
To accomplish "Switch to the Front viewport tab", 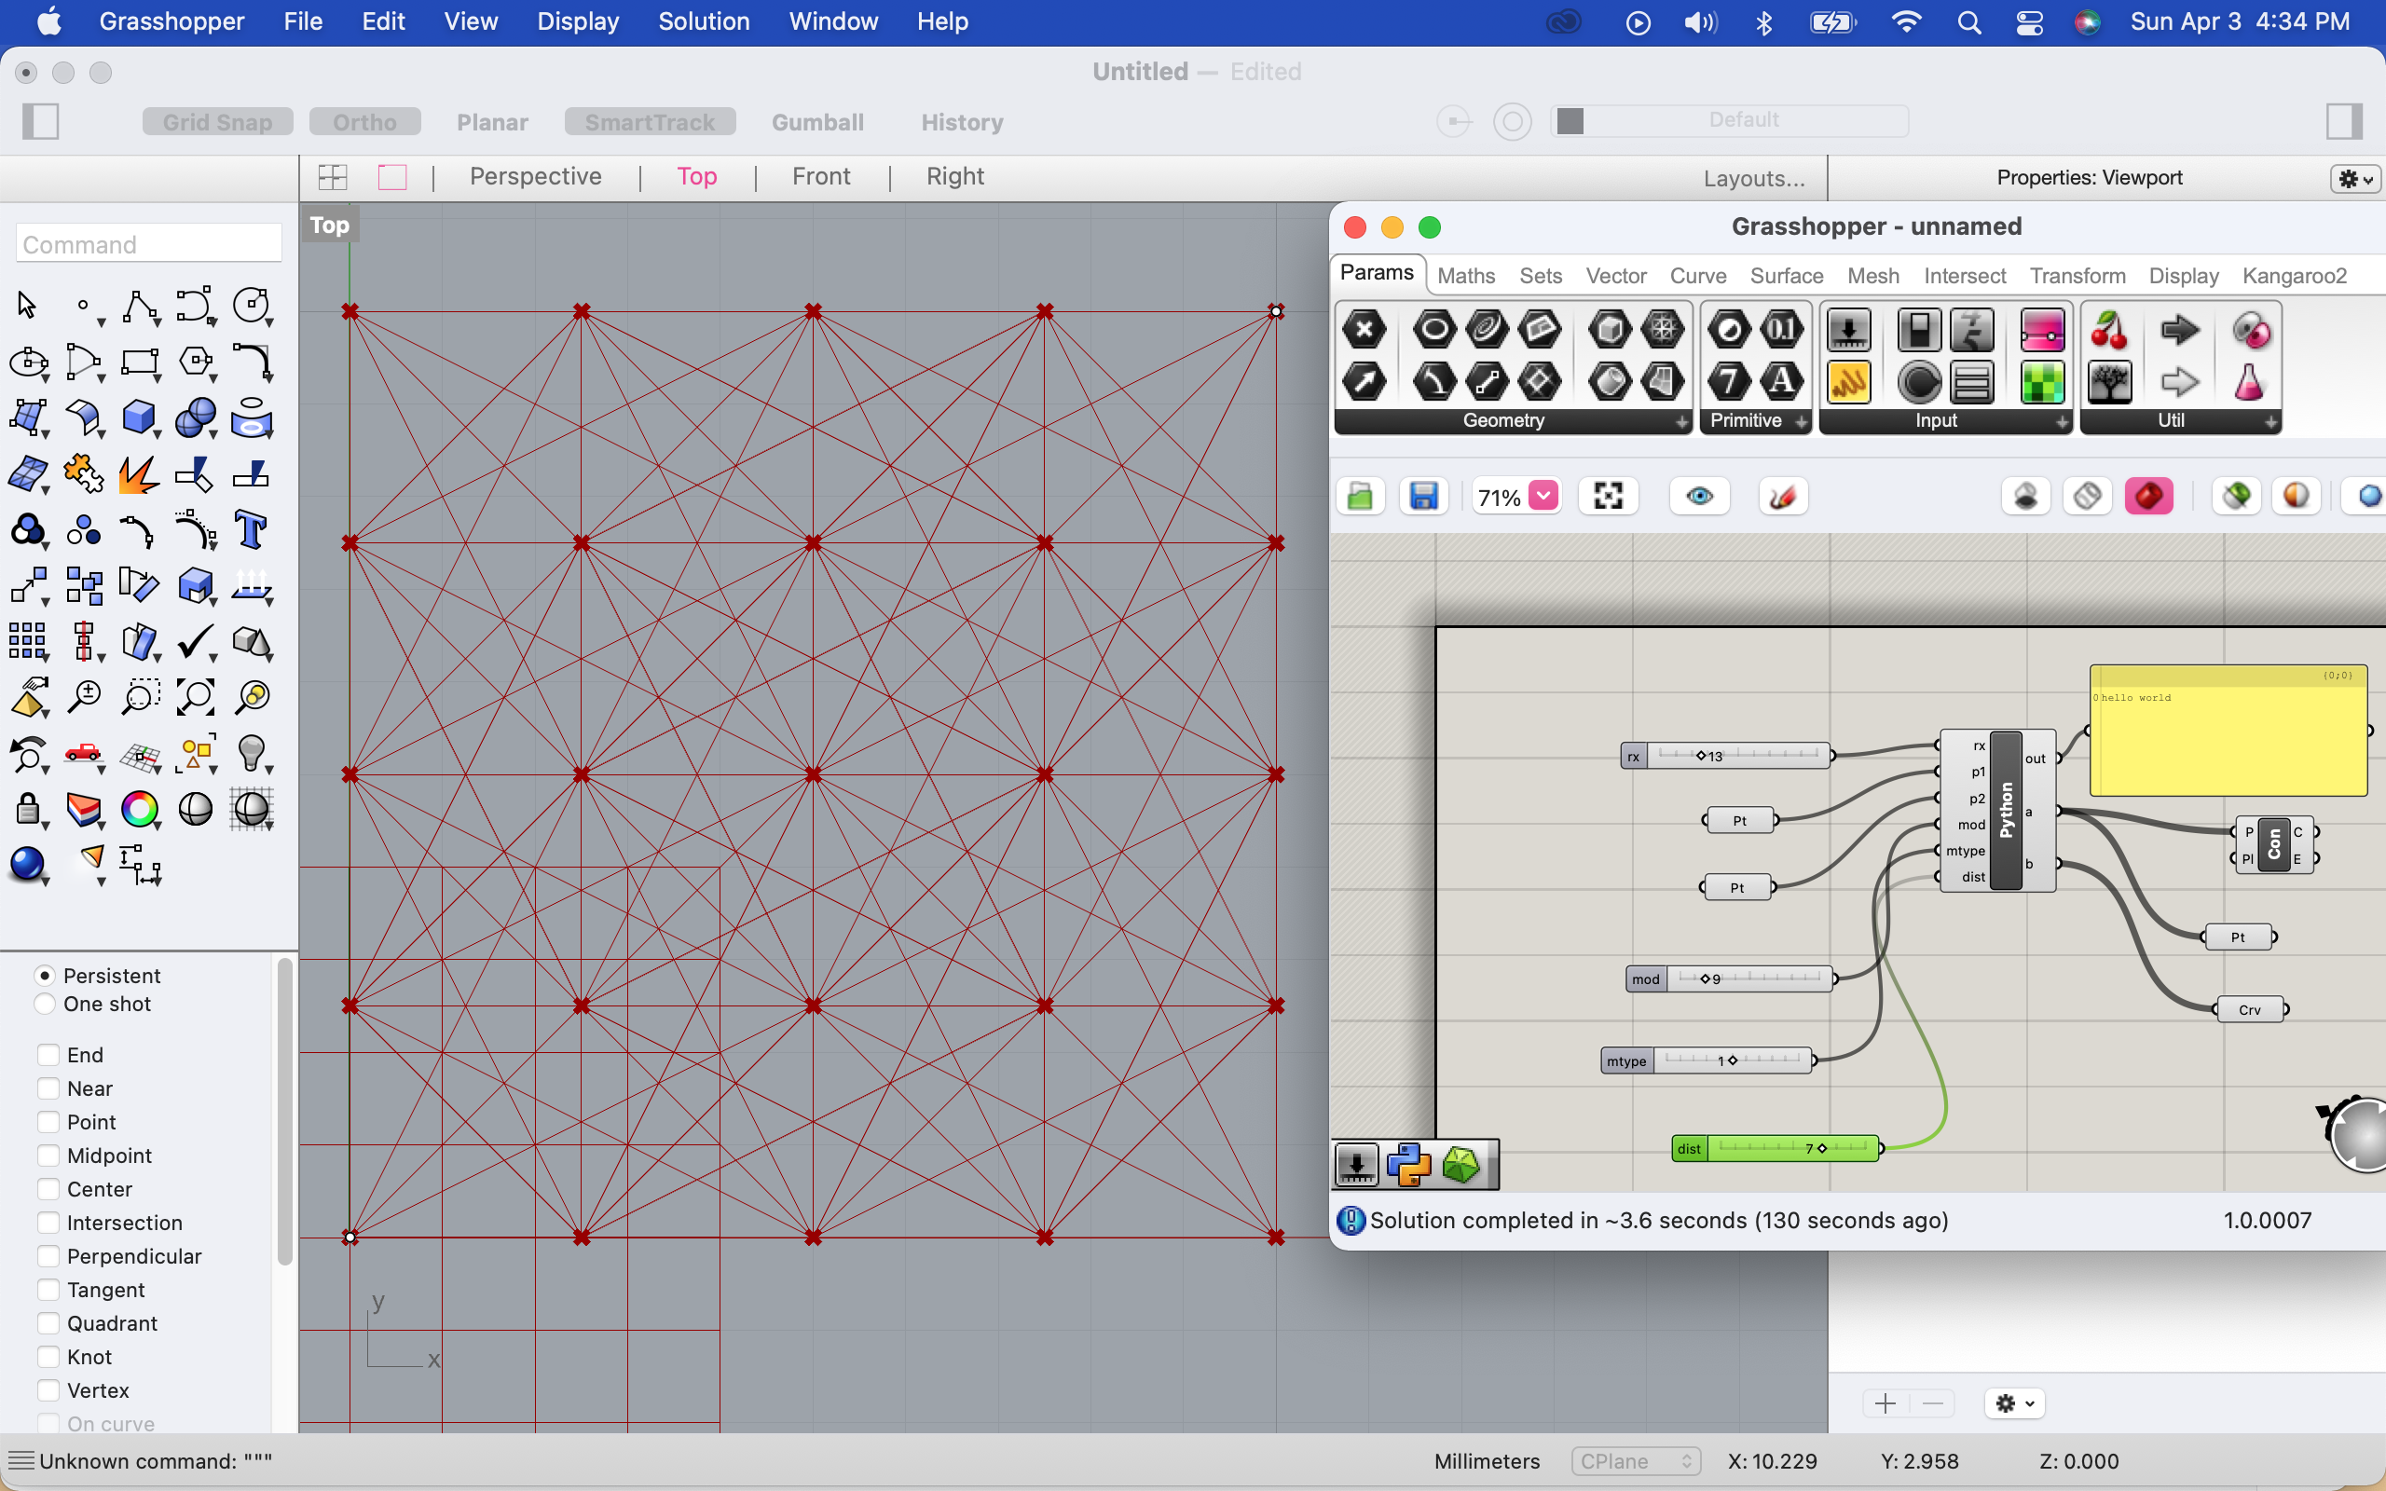I will click(x=820, y=176).
